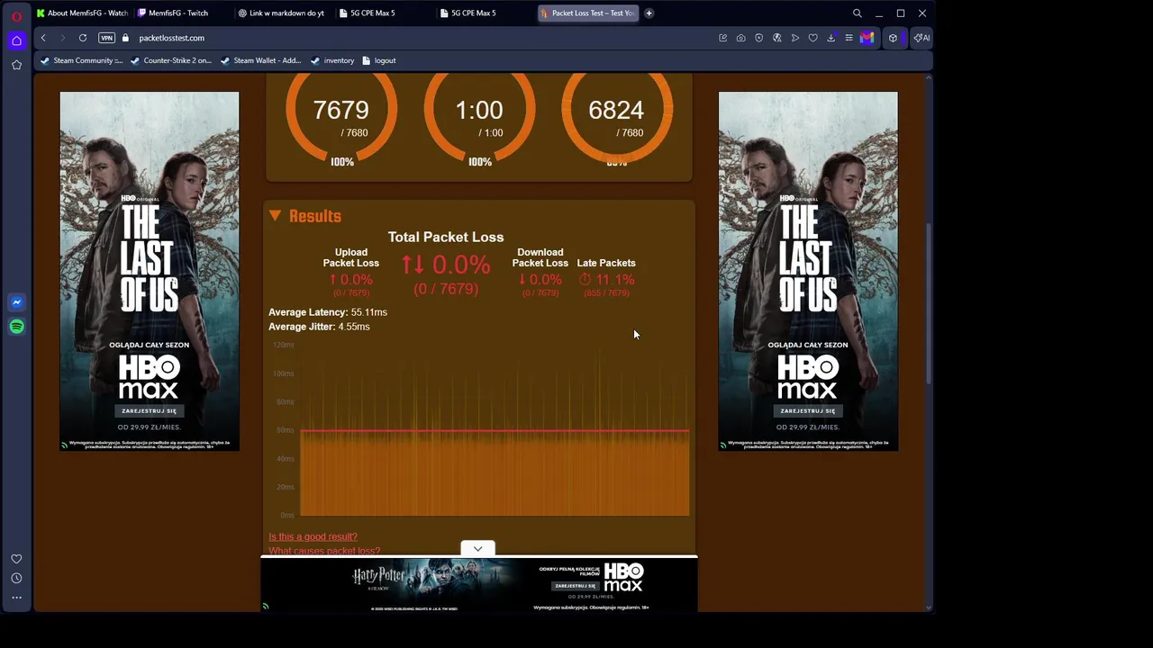Open the Aria AI button
The width and height of the screenshot is (1153, 648).
coord(921,38)
